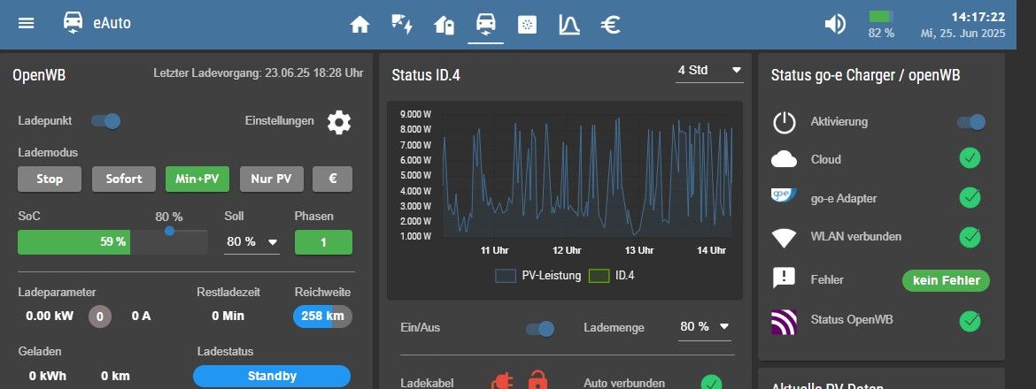Open the solar panel page icon
Image resolution: width=1036 pixels, height=389 pixels.
tap(527, 24)
